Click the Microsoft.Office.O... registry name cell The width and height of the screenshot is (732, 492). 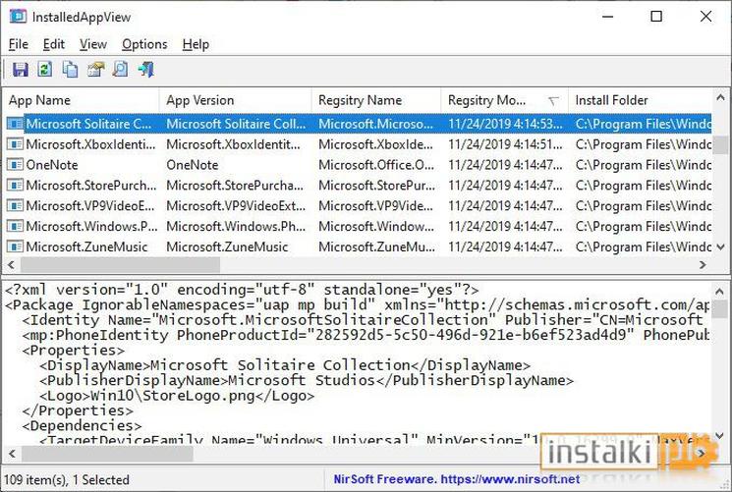coord(376,165)
